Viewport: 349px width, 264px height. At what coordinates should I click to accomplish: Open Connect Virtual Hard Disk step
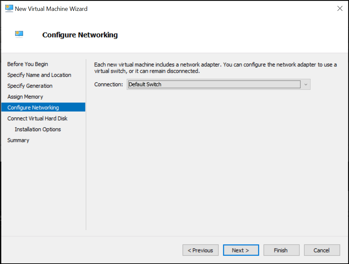coord(37,118)
